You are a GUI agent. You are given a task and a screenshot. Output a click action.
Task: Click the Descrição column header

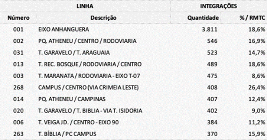pos(103,18)
